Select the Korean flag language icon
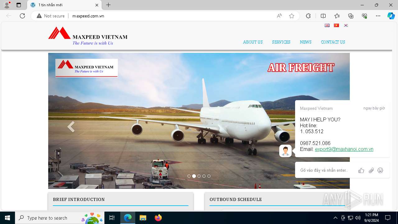398x224 pixels. [x=346, y=26]
